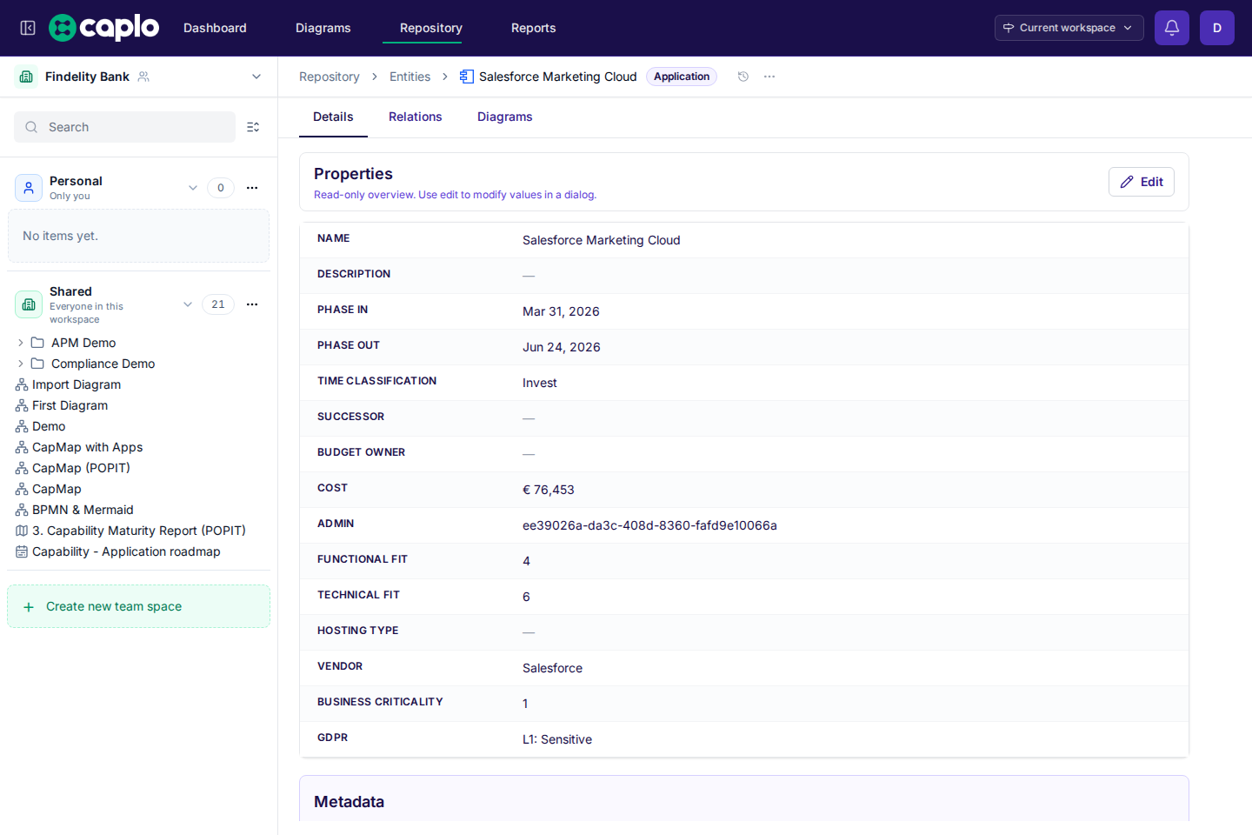This screenshot has height=835, width=1252.
Task: Open Personal space more options
Action: [x=252, y=188]
